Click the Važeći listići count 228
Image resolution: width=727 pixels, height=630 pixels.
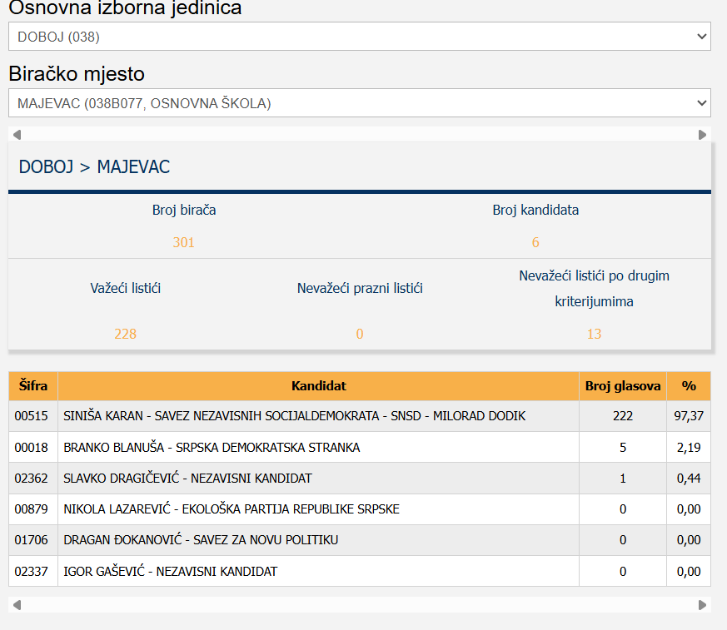point(125,335)
